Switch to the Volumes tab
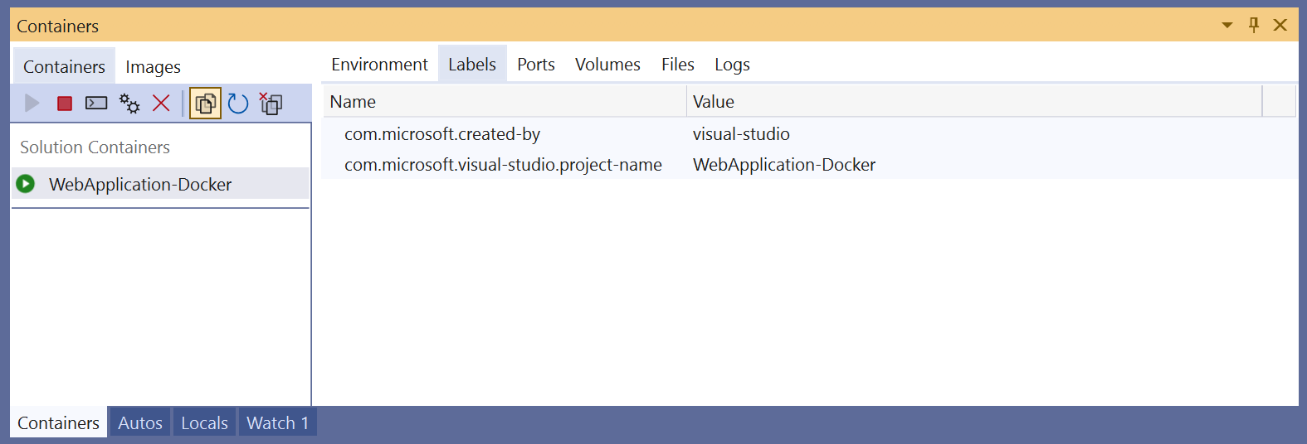This screenshot has height=444, width=1307. [607, 65]
